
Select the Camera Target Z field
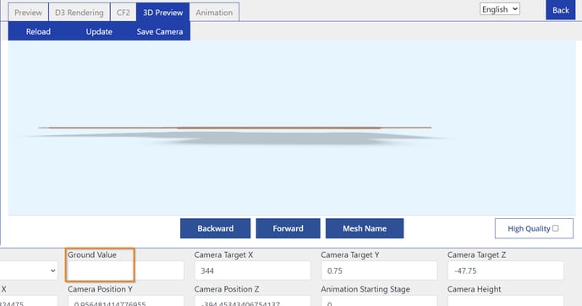coord(506,270)
